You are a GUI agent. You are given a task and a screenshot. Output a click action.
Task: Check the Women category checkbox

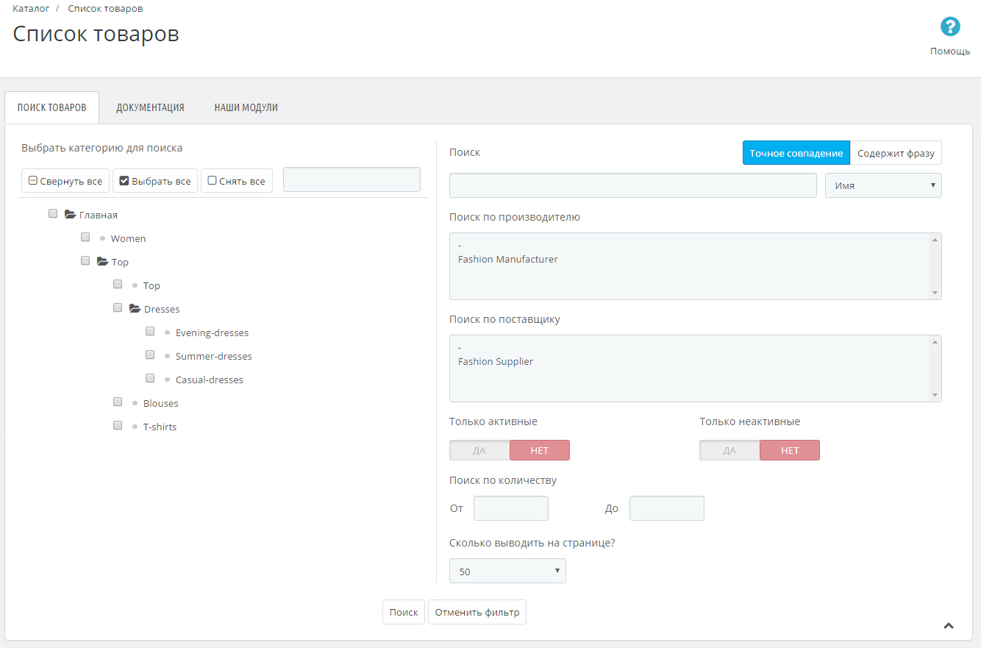click(85, 238)
